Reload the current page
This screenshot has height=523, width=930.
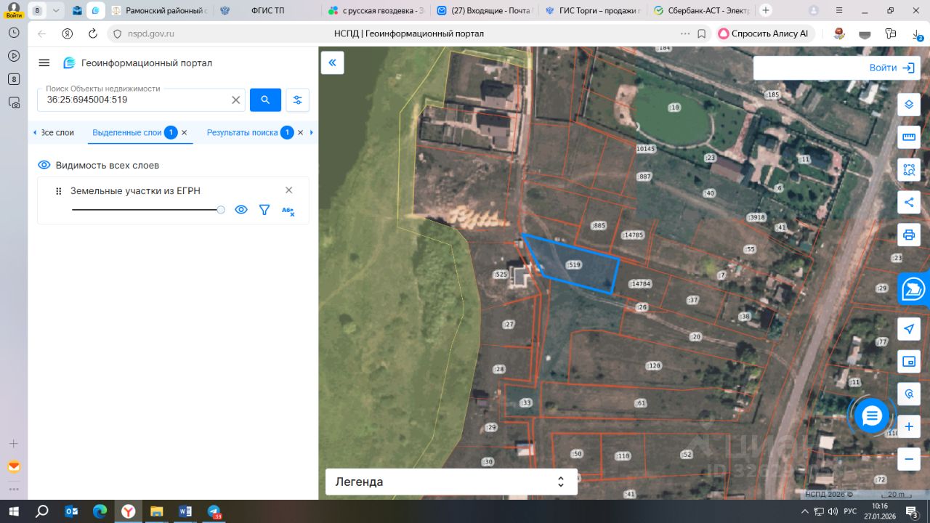(92, 33)
